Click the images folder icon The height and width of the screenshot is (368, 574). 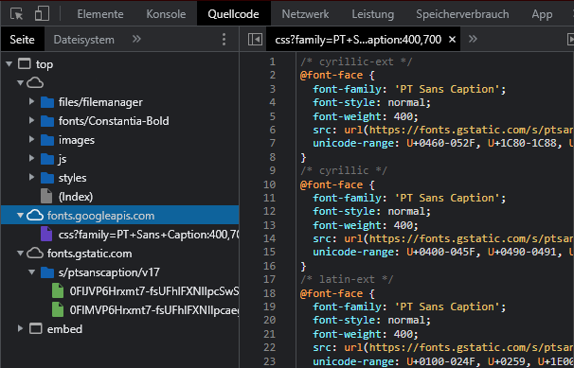coord(47,140)
